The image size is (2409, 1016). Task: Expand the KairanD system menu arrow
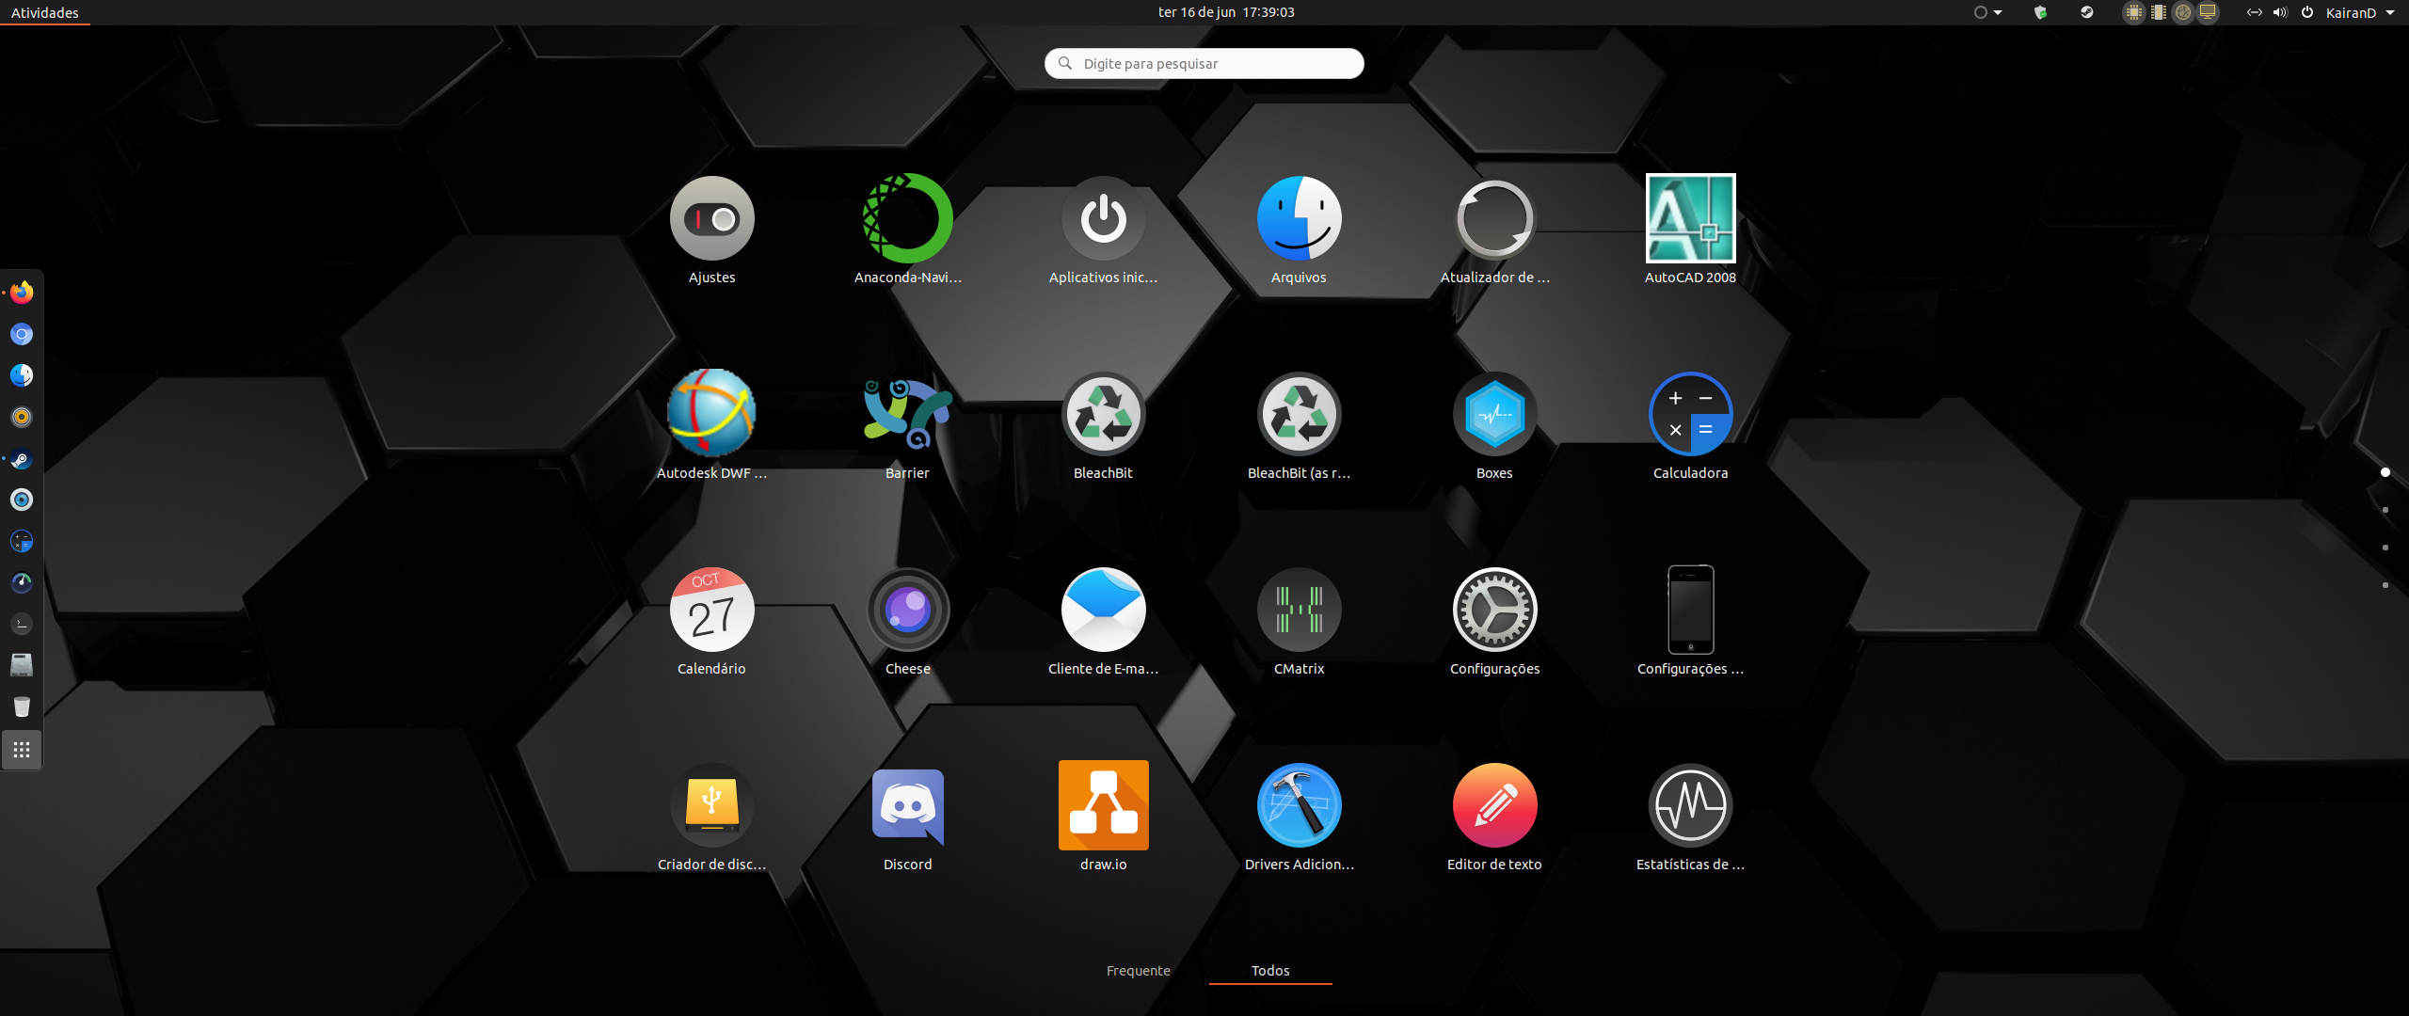(x=2390, y=13)
